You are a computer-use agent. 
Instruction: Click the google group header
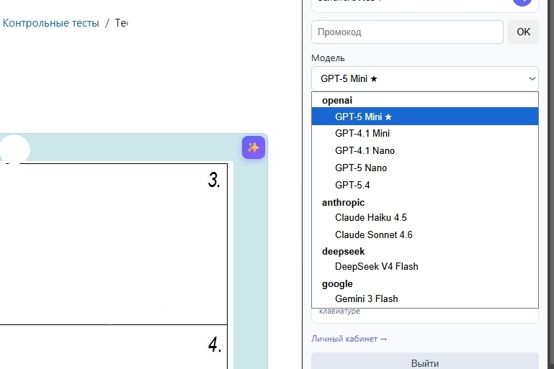pos(337,283)
